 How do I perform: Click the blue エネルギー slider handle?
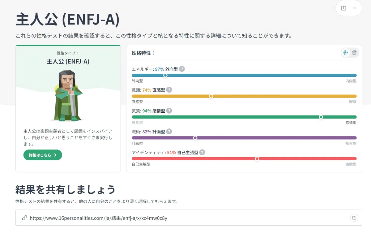(165, 75)
